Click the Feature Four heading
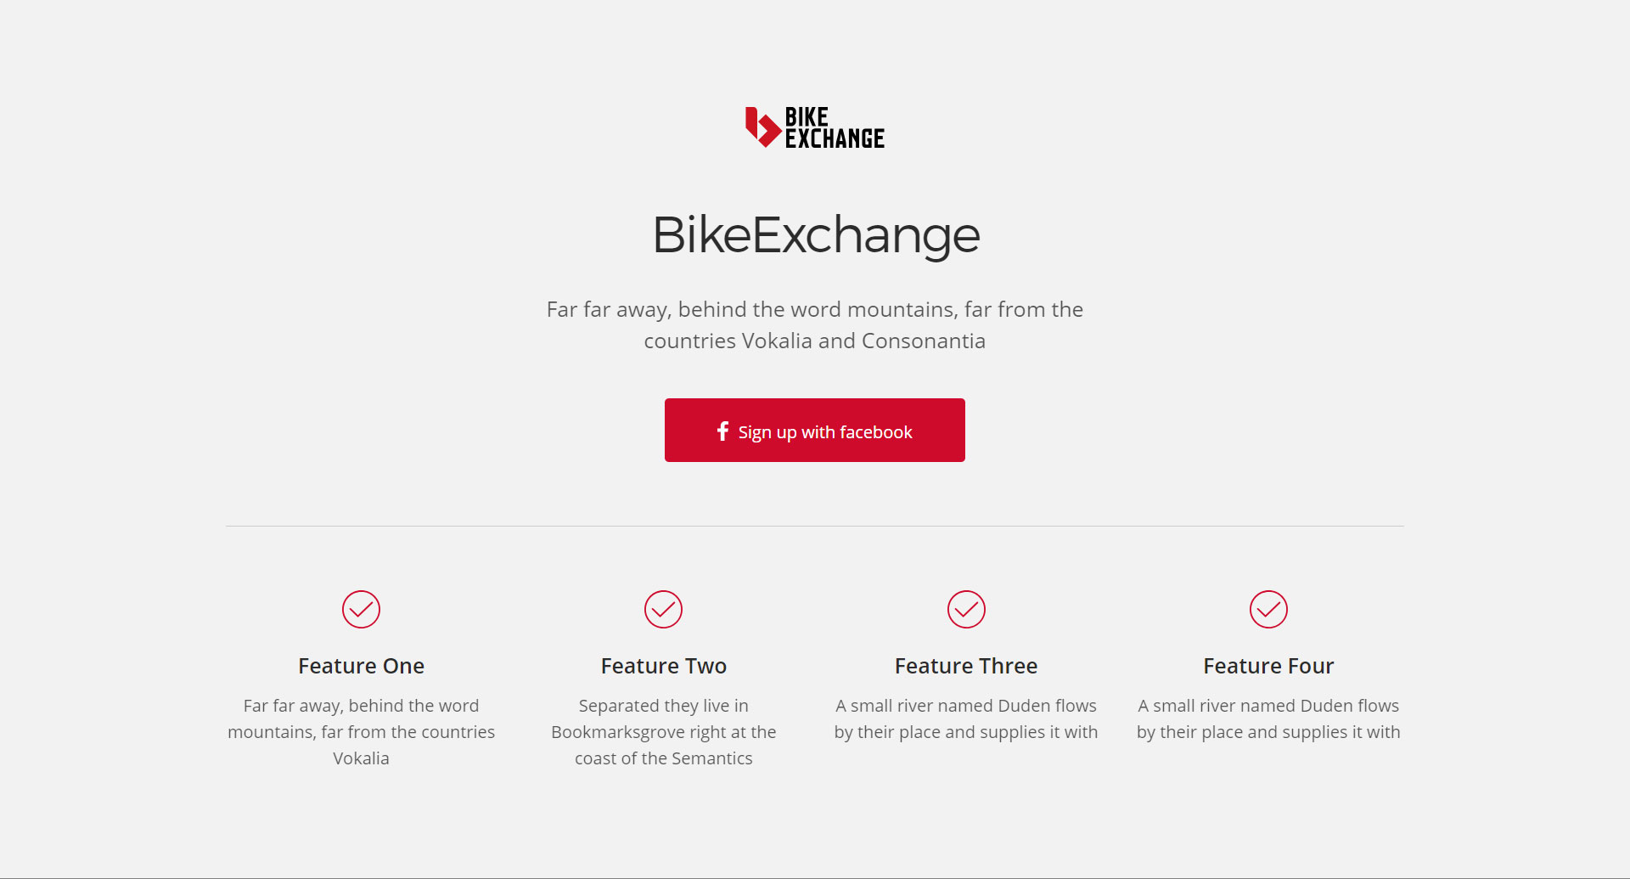Viewport: 1630px width, 879px height. click(1268, 666)
